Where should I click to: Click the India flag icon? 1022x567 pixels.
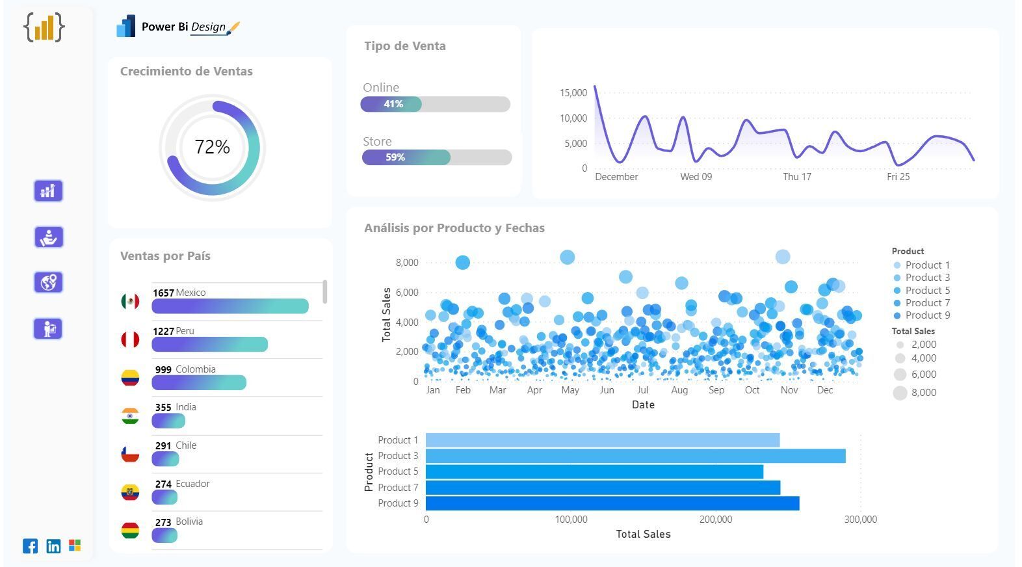tap(130, 415)
